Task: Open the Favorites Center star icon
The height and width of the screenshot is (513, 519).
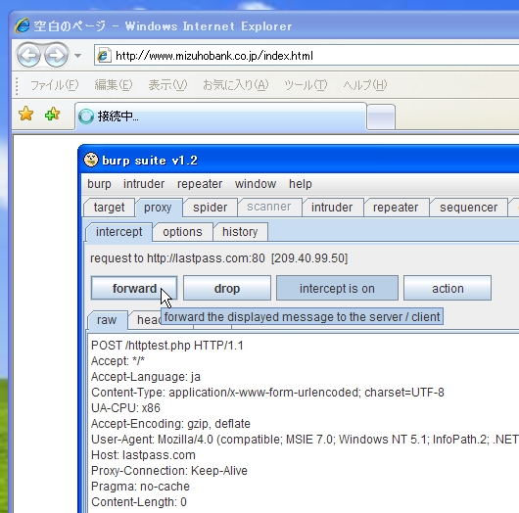Action: click(25, 114)
